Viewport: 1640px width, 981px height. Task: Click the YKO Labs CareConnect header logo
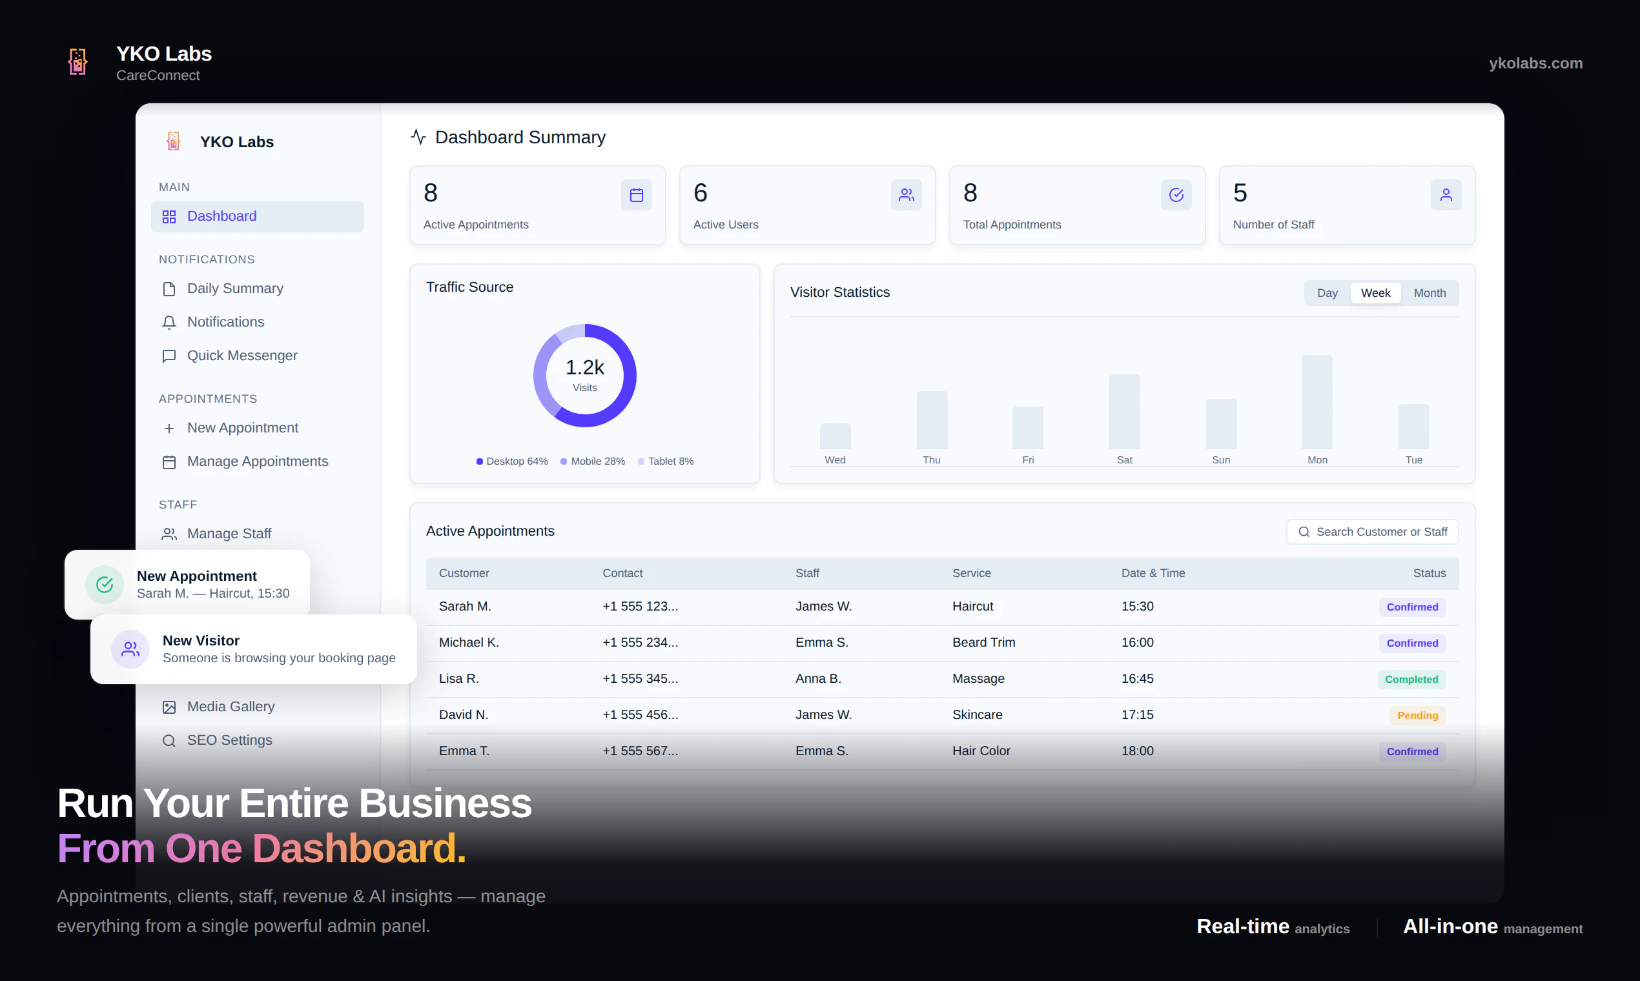pos(78,62)
